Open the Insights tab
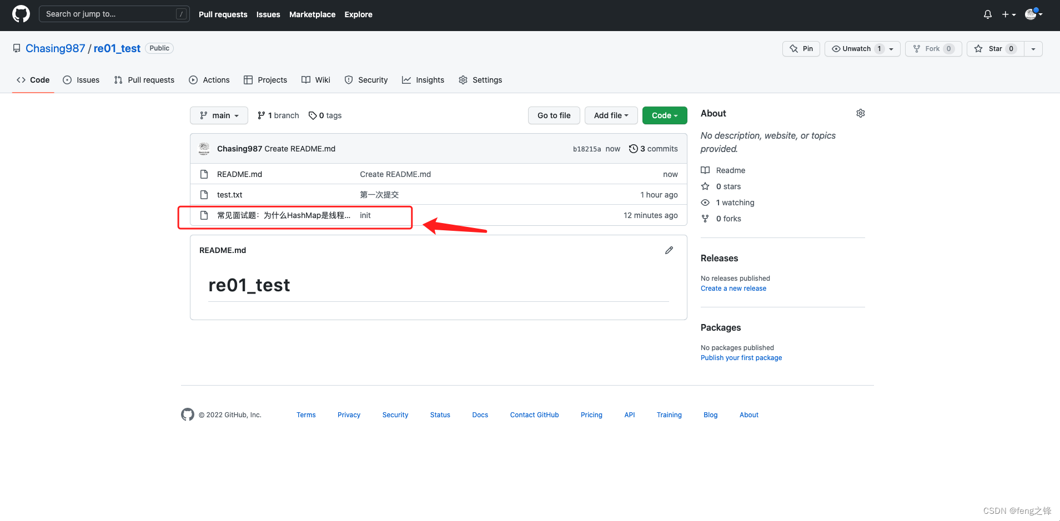The height and width of the screenshot is (521, 1060). [x=423, y=80]
